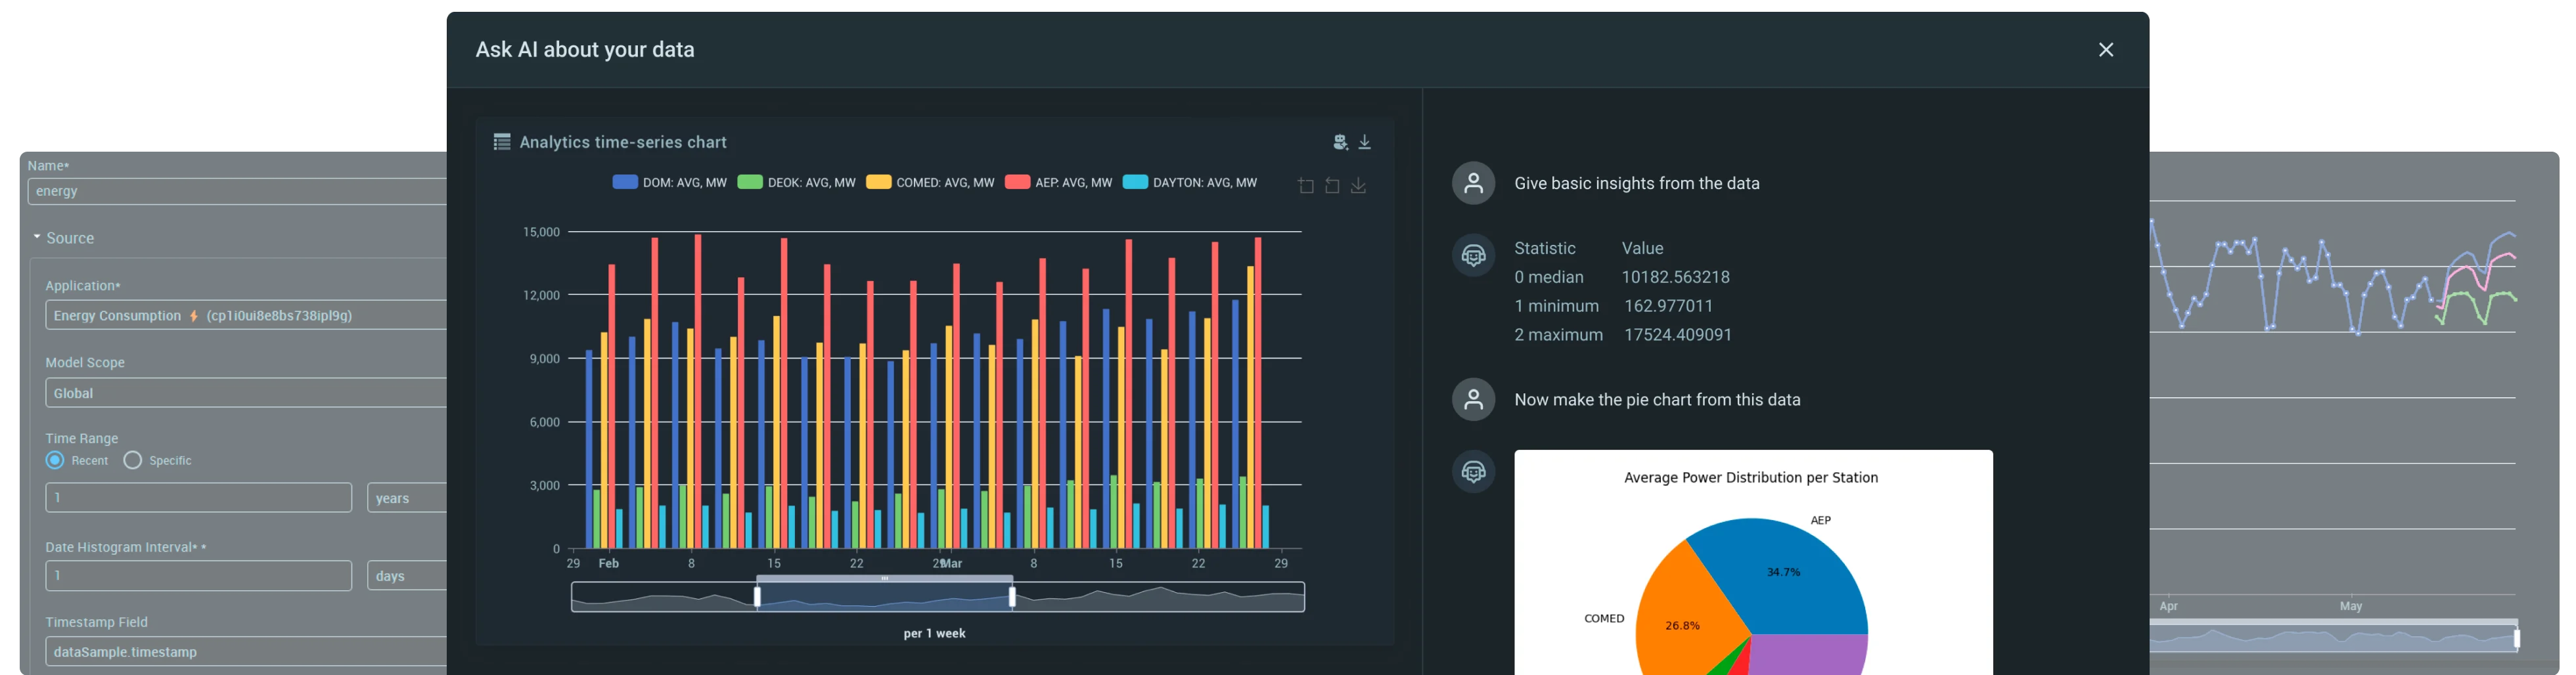Click 'Ask AI about your data' heading
This screenshot has width=2576, height=675.
click(585, 50)
